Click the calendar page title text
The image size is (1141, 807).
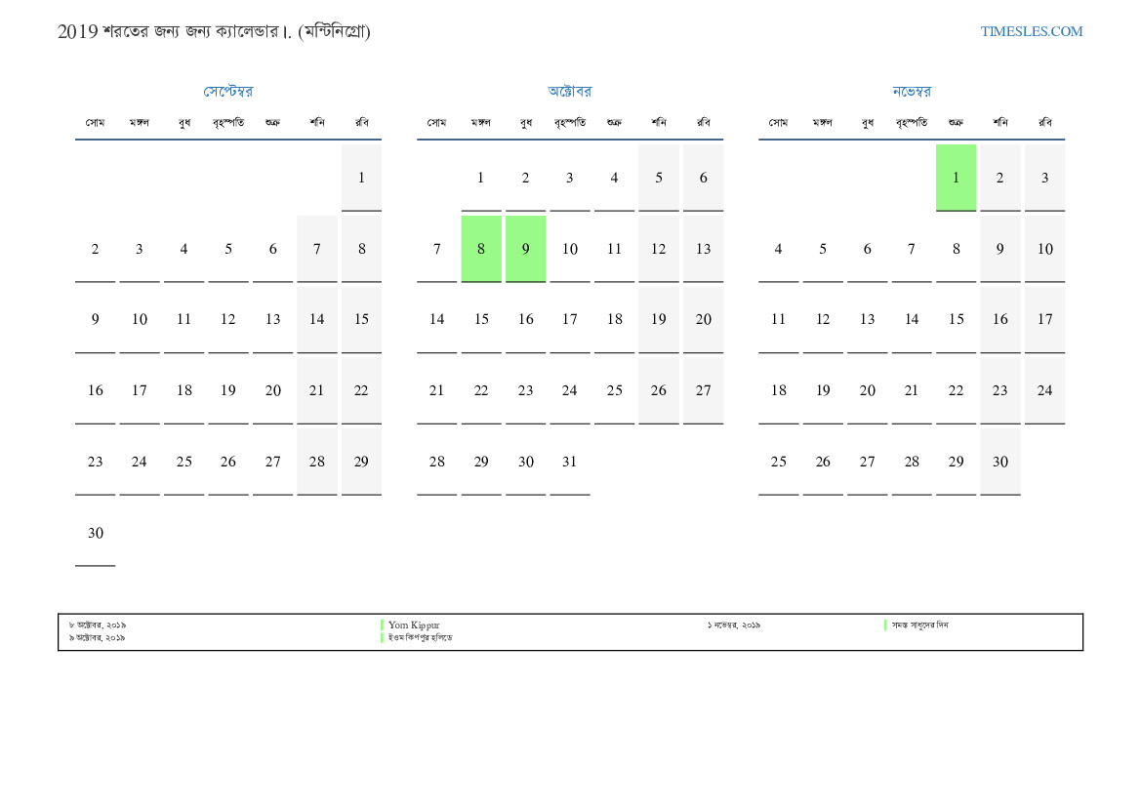214,31
